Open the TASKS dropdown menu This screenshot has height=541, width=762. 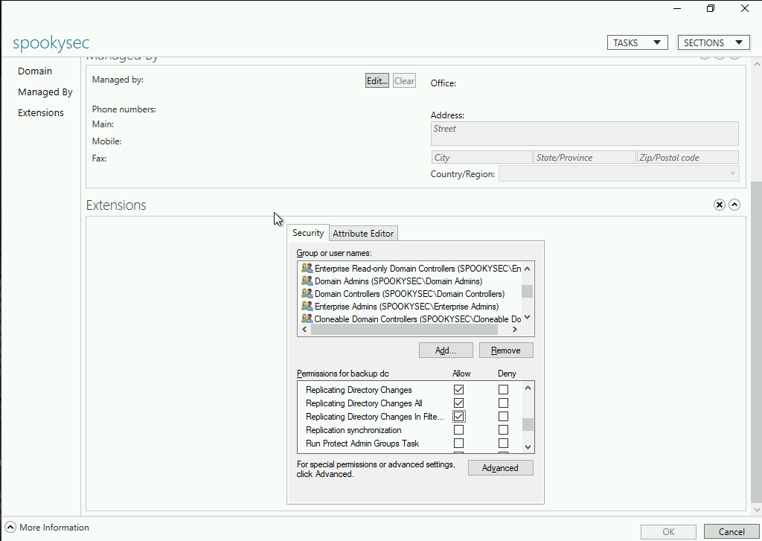(637, 42)
